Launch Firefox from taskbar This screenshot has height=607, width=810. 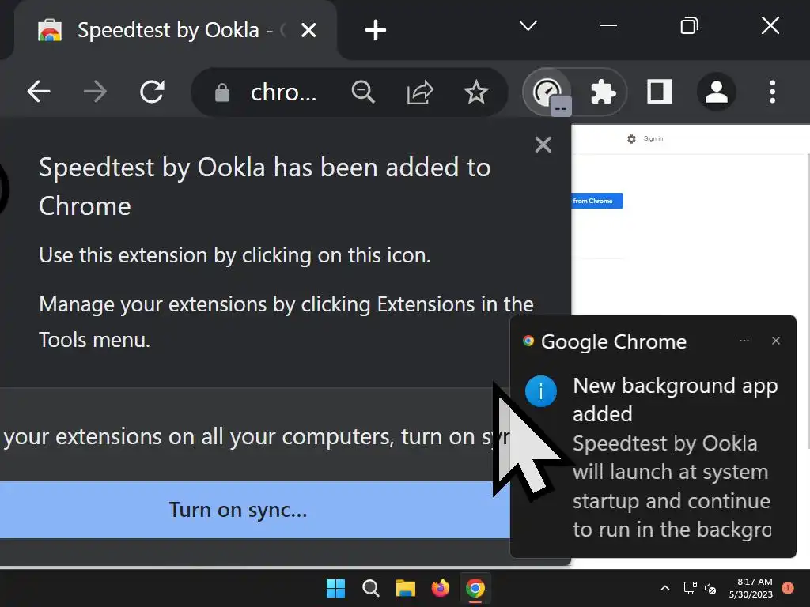click(440, 588)
